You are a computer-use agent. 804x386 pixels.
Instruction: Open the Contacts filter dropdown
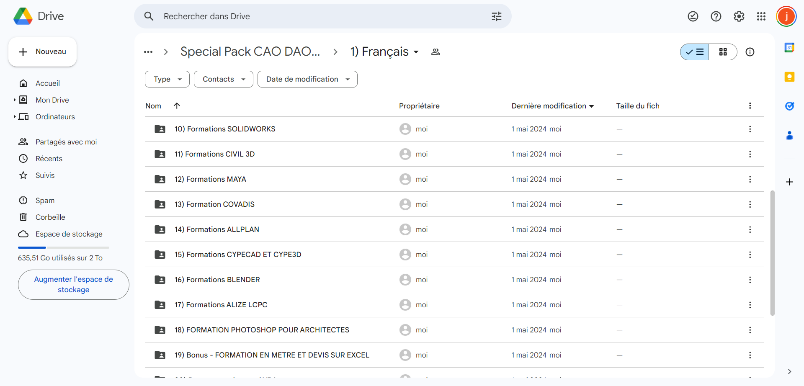(224, 79)
